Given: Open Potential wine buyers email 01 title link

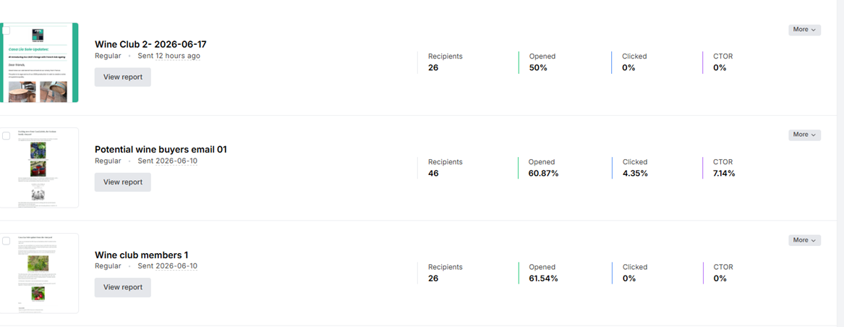Looking at the screenshot, I should [x=161, y=149].
